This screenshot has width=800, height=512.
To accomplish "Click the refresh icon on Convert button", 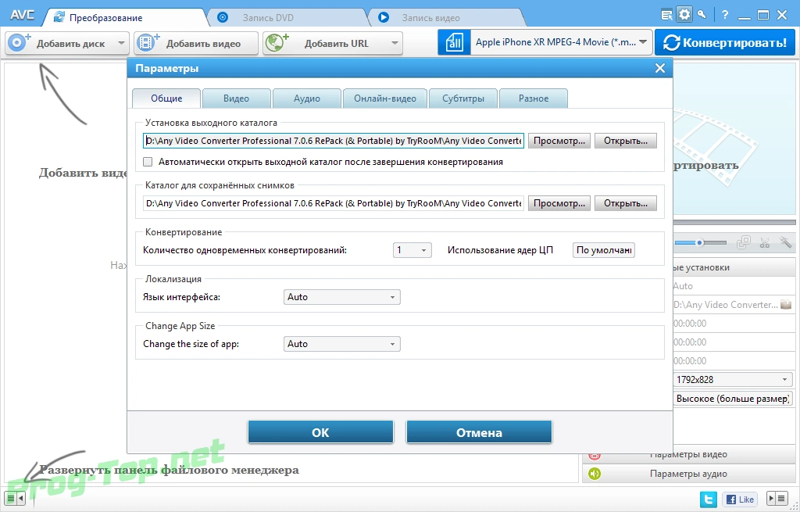I will pos(671,43).
